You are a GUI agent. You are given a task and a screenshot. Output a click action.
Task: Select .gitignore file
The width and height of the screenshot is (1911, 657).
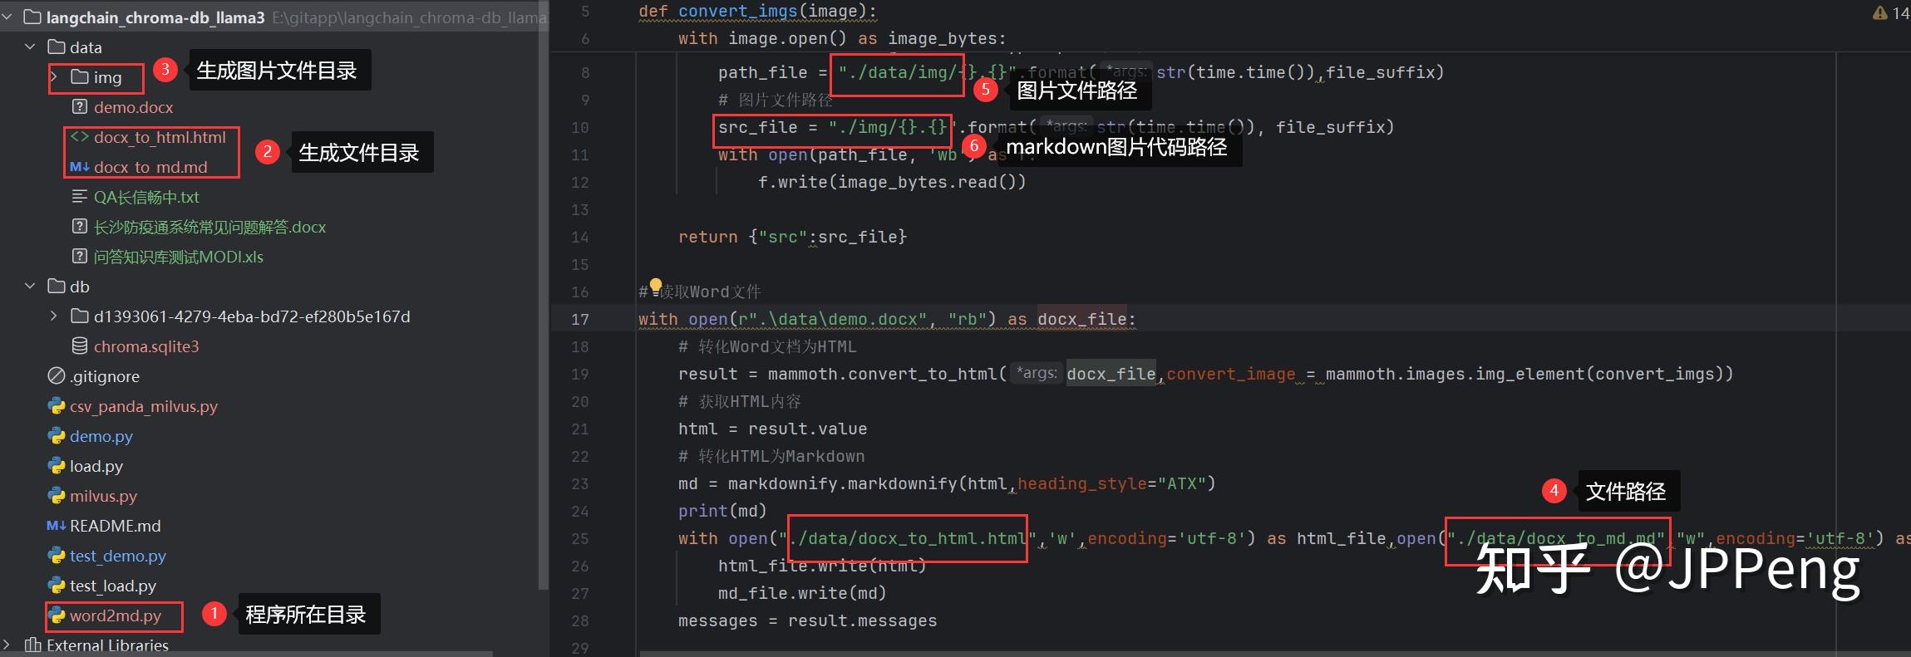pos(105,376)
